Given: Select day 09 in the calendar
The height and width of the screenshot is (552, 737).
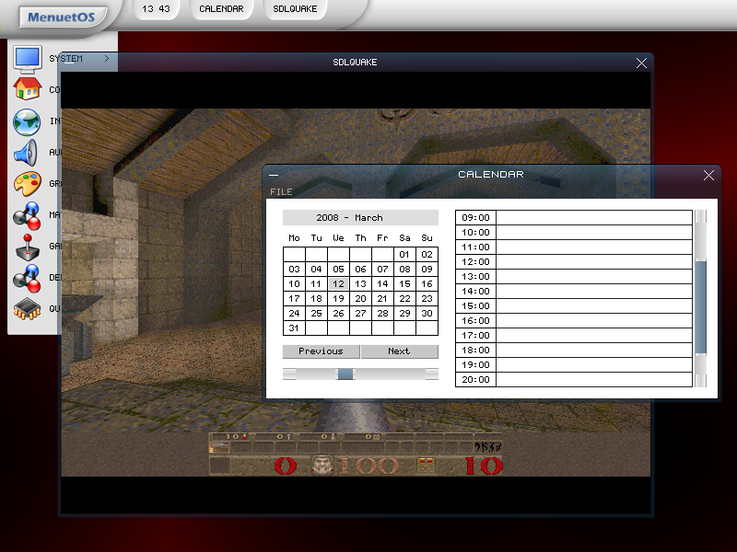Looking at the screenshot, I should 427,269.
